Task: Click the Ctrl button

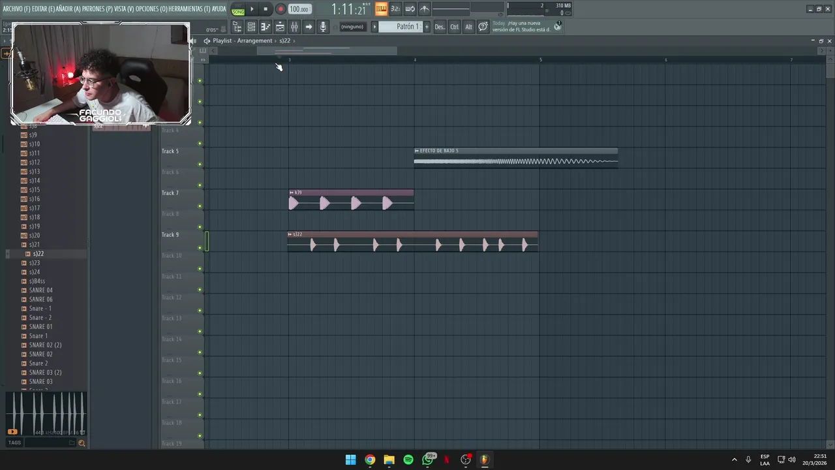Action: coord(455,27)
